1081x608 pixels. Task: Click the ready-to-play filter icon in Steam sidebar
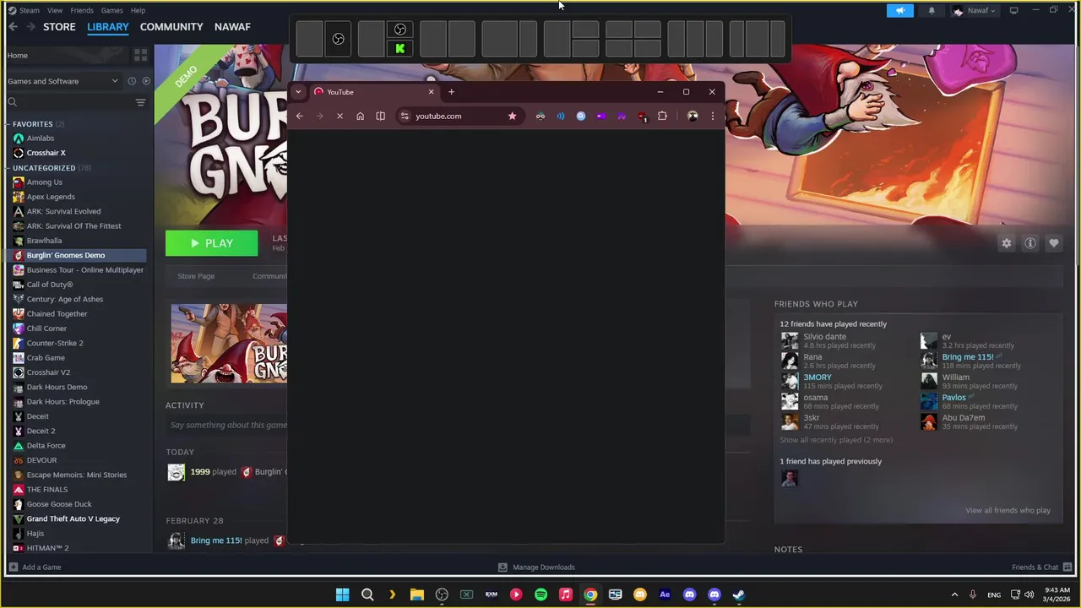click(146, 81)
